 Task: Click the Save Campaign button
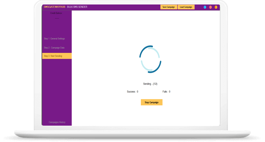[169, 7]
